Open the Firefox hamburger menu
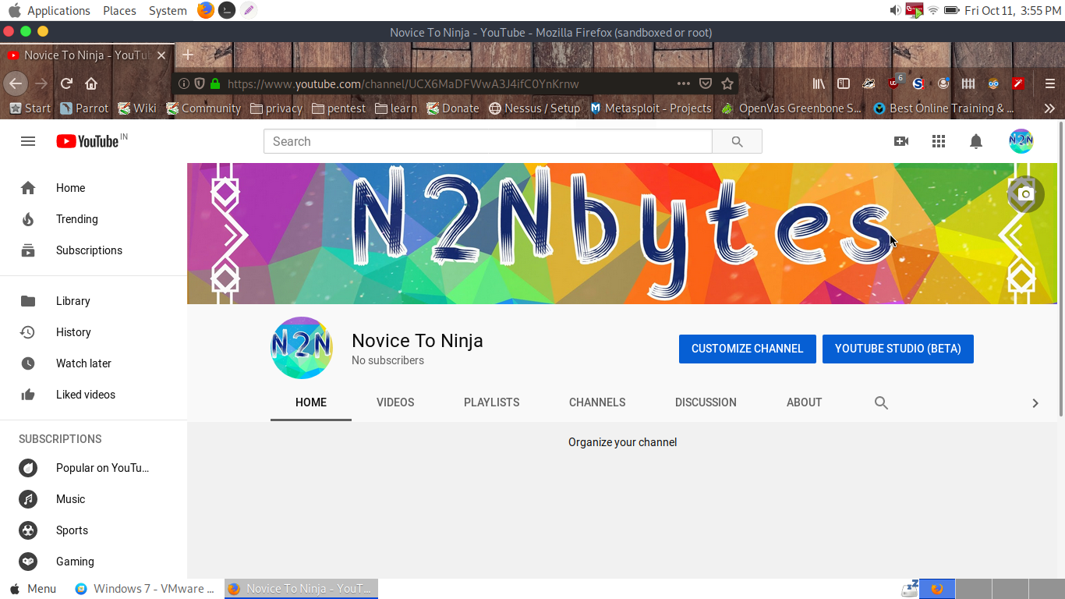Image resolution: width=1065 pixels, height=599 pixels. (1050, 83)
